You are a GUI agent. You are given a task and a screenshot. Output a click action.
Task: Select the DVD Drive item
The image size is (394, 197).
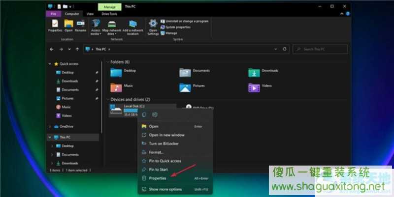tap(200, 107)
